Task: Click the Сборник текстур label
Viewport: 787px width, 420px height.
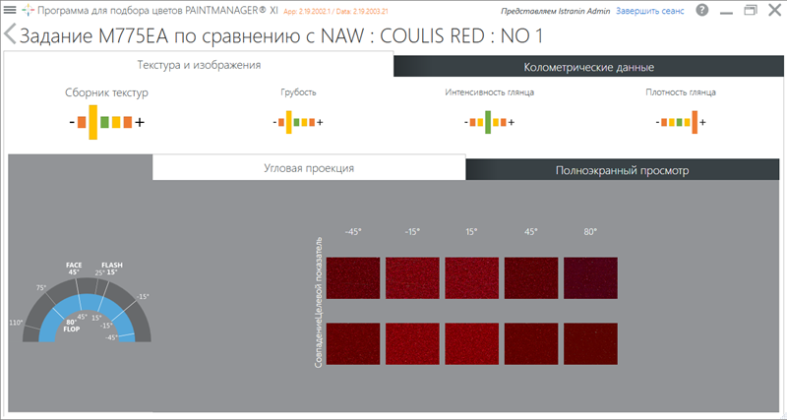Action: point(106,92)
